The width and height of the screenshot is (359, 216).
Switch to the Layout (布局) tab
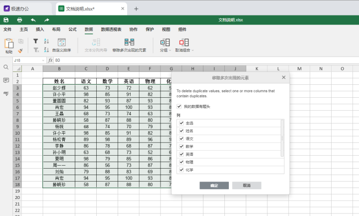tap(56, 29)
